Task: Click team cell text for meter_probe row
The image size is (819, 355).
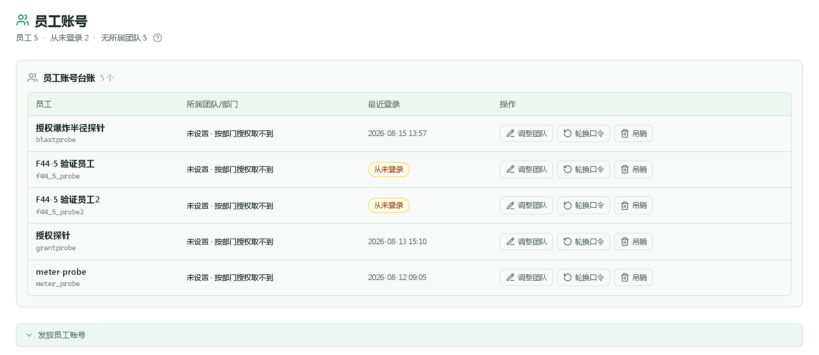Action: click(x=230, y=277)
